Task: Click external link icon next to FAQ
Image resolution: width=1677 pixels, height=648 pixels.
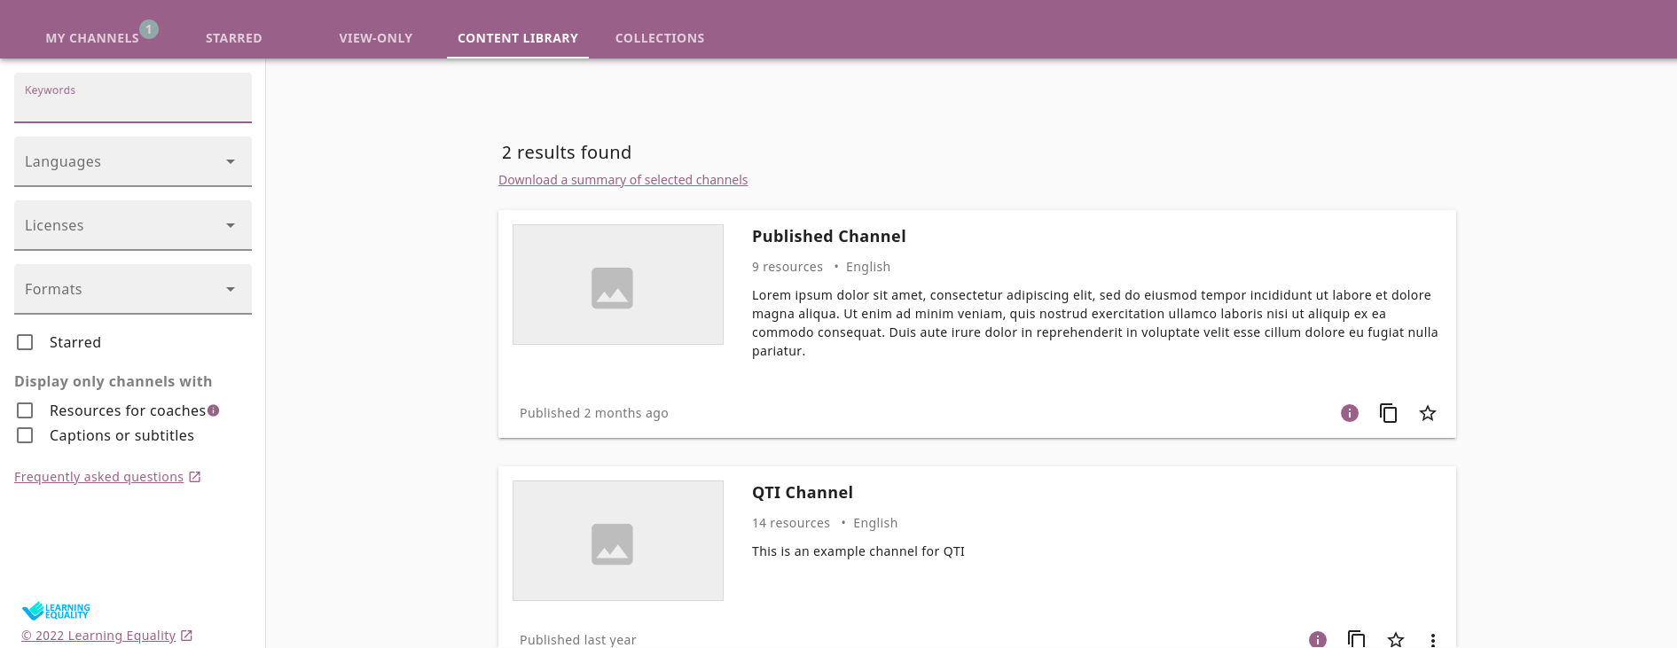Action: (195, 477)
